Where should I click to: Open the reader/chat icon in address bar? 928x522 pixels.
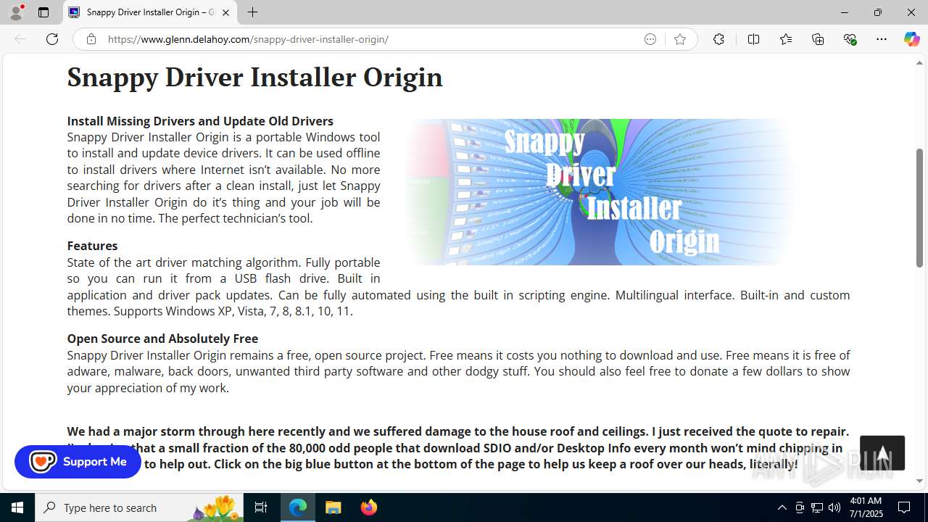(650, 39)
